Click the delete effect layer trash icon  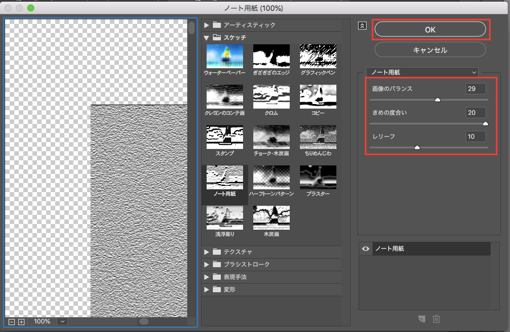coord(436,319)
